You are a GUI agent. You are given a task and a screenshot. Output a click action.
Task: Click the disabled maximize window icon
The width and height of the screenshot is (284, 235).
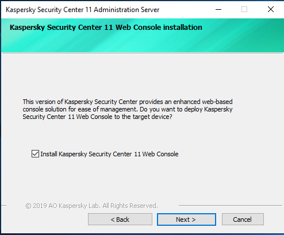[244, 9]
